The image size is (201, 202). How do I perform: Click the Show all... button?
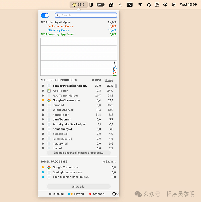pos(79,186)
